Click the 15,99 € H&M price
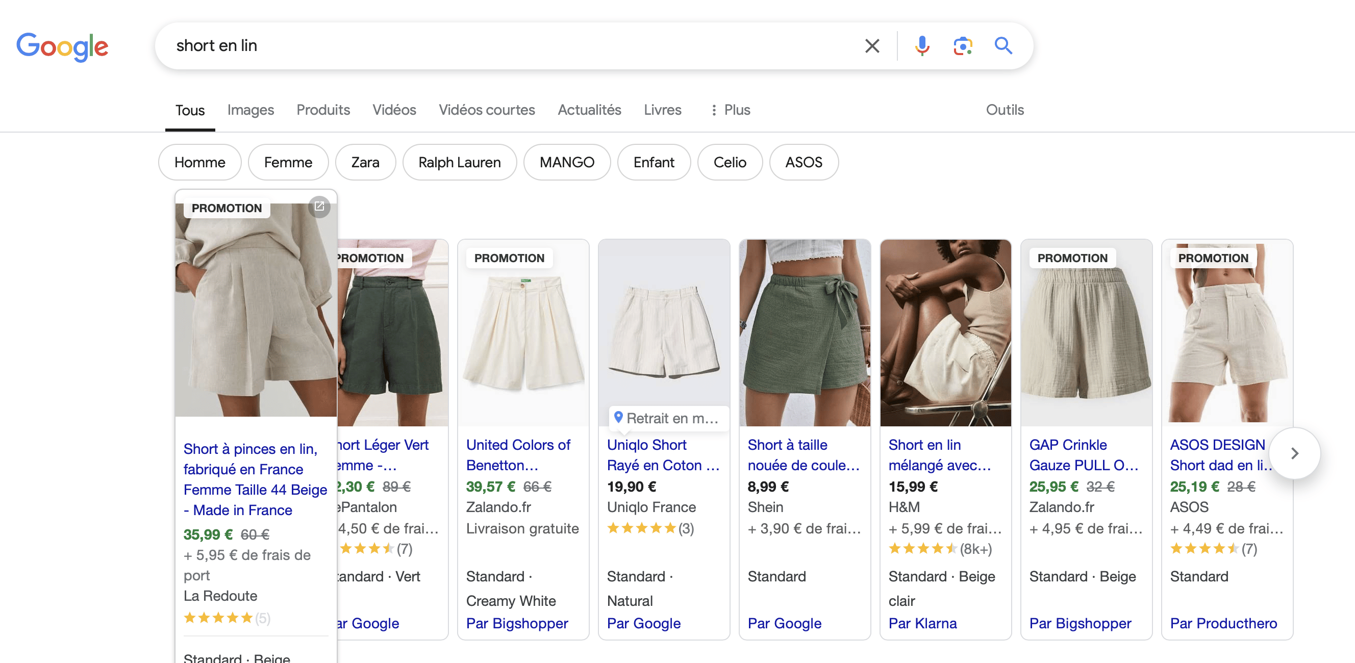This screenshot has height=663, width=1355. click(x=913, y=487)
